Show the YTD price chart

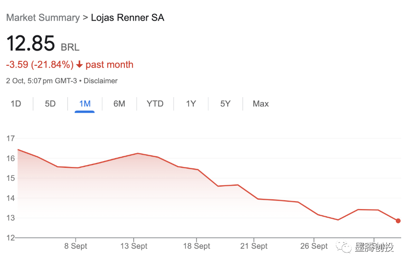155,104
